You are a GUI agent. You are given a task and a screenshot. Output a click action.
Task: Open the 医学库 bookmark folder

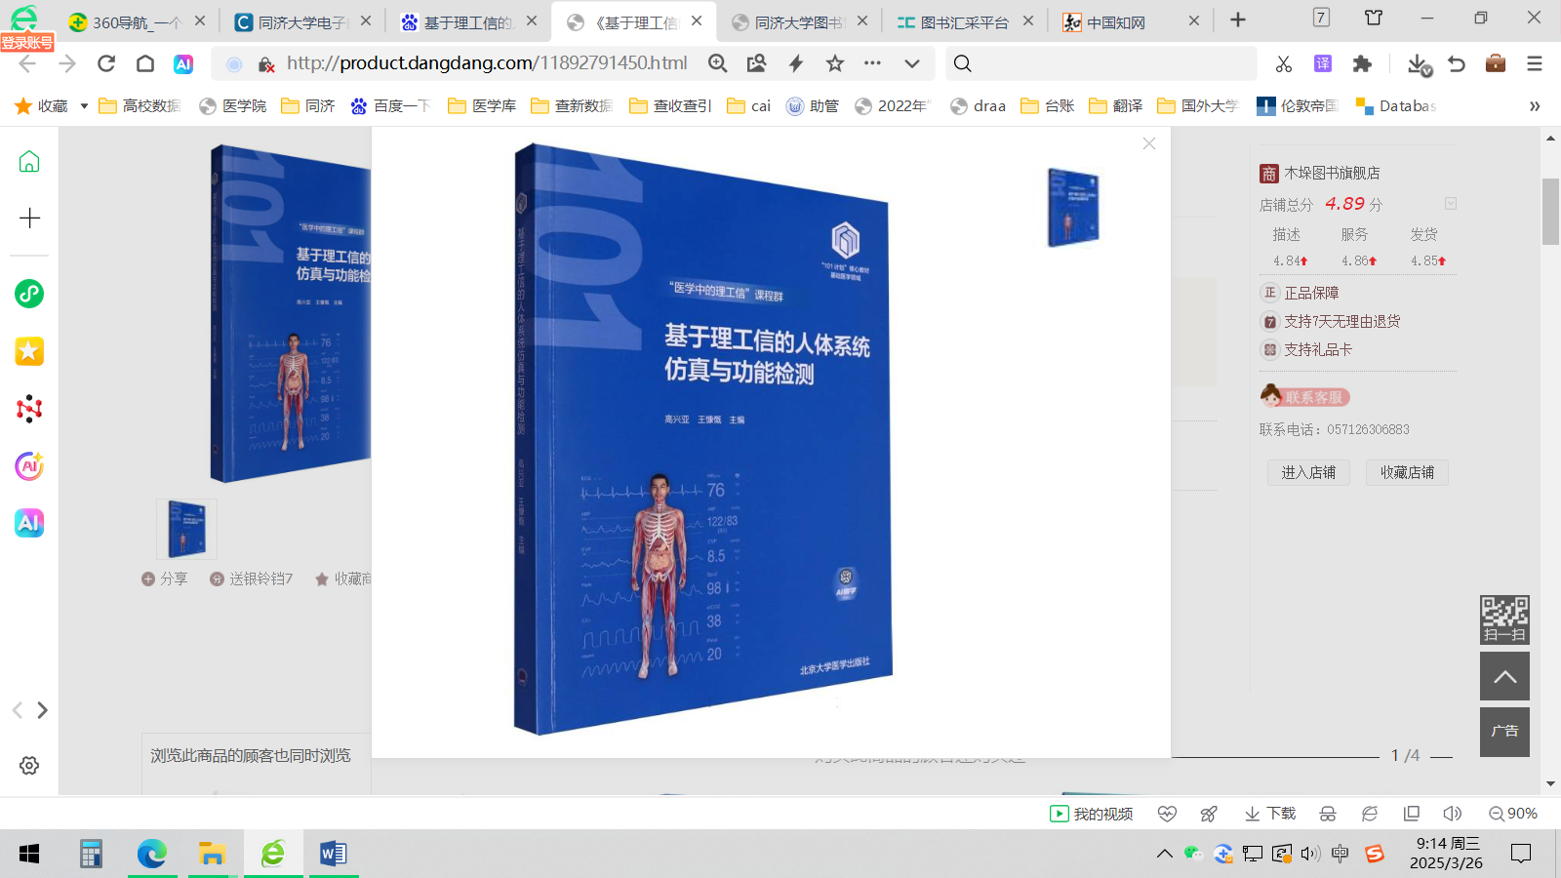coord(482,105)
